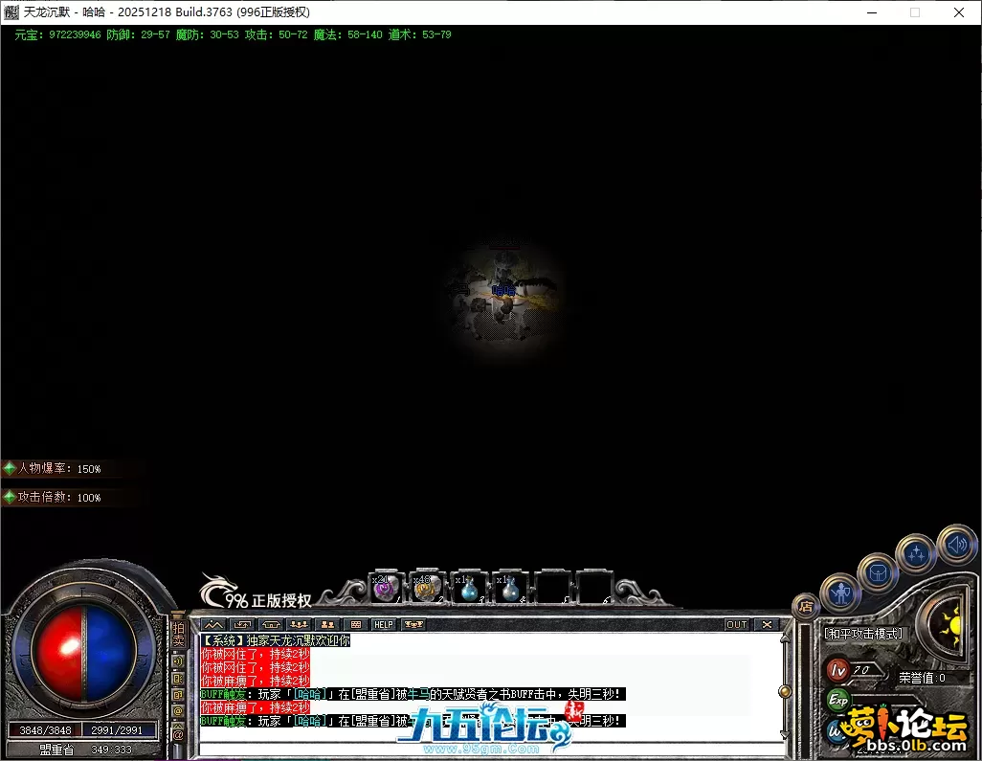
Task: Use the golden stone in quick slot 2
Action: point(427,588)
